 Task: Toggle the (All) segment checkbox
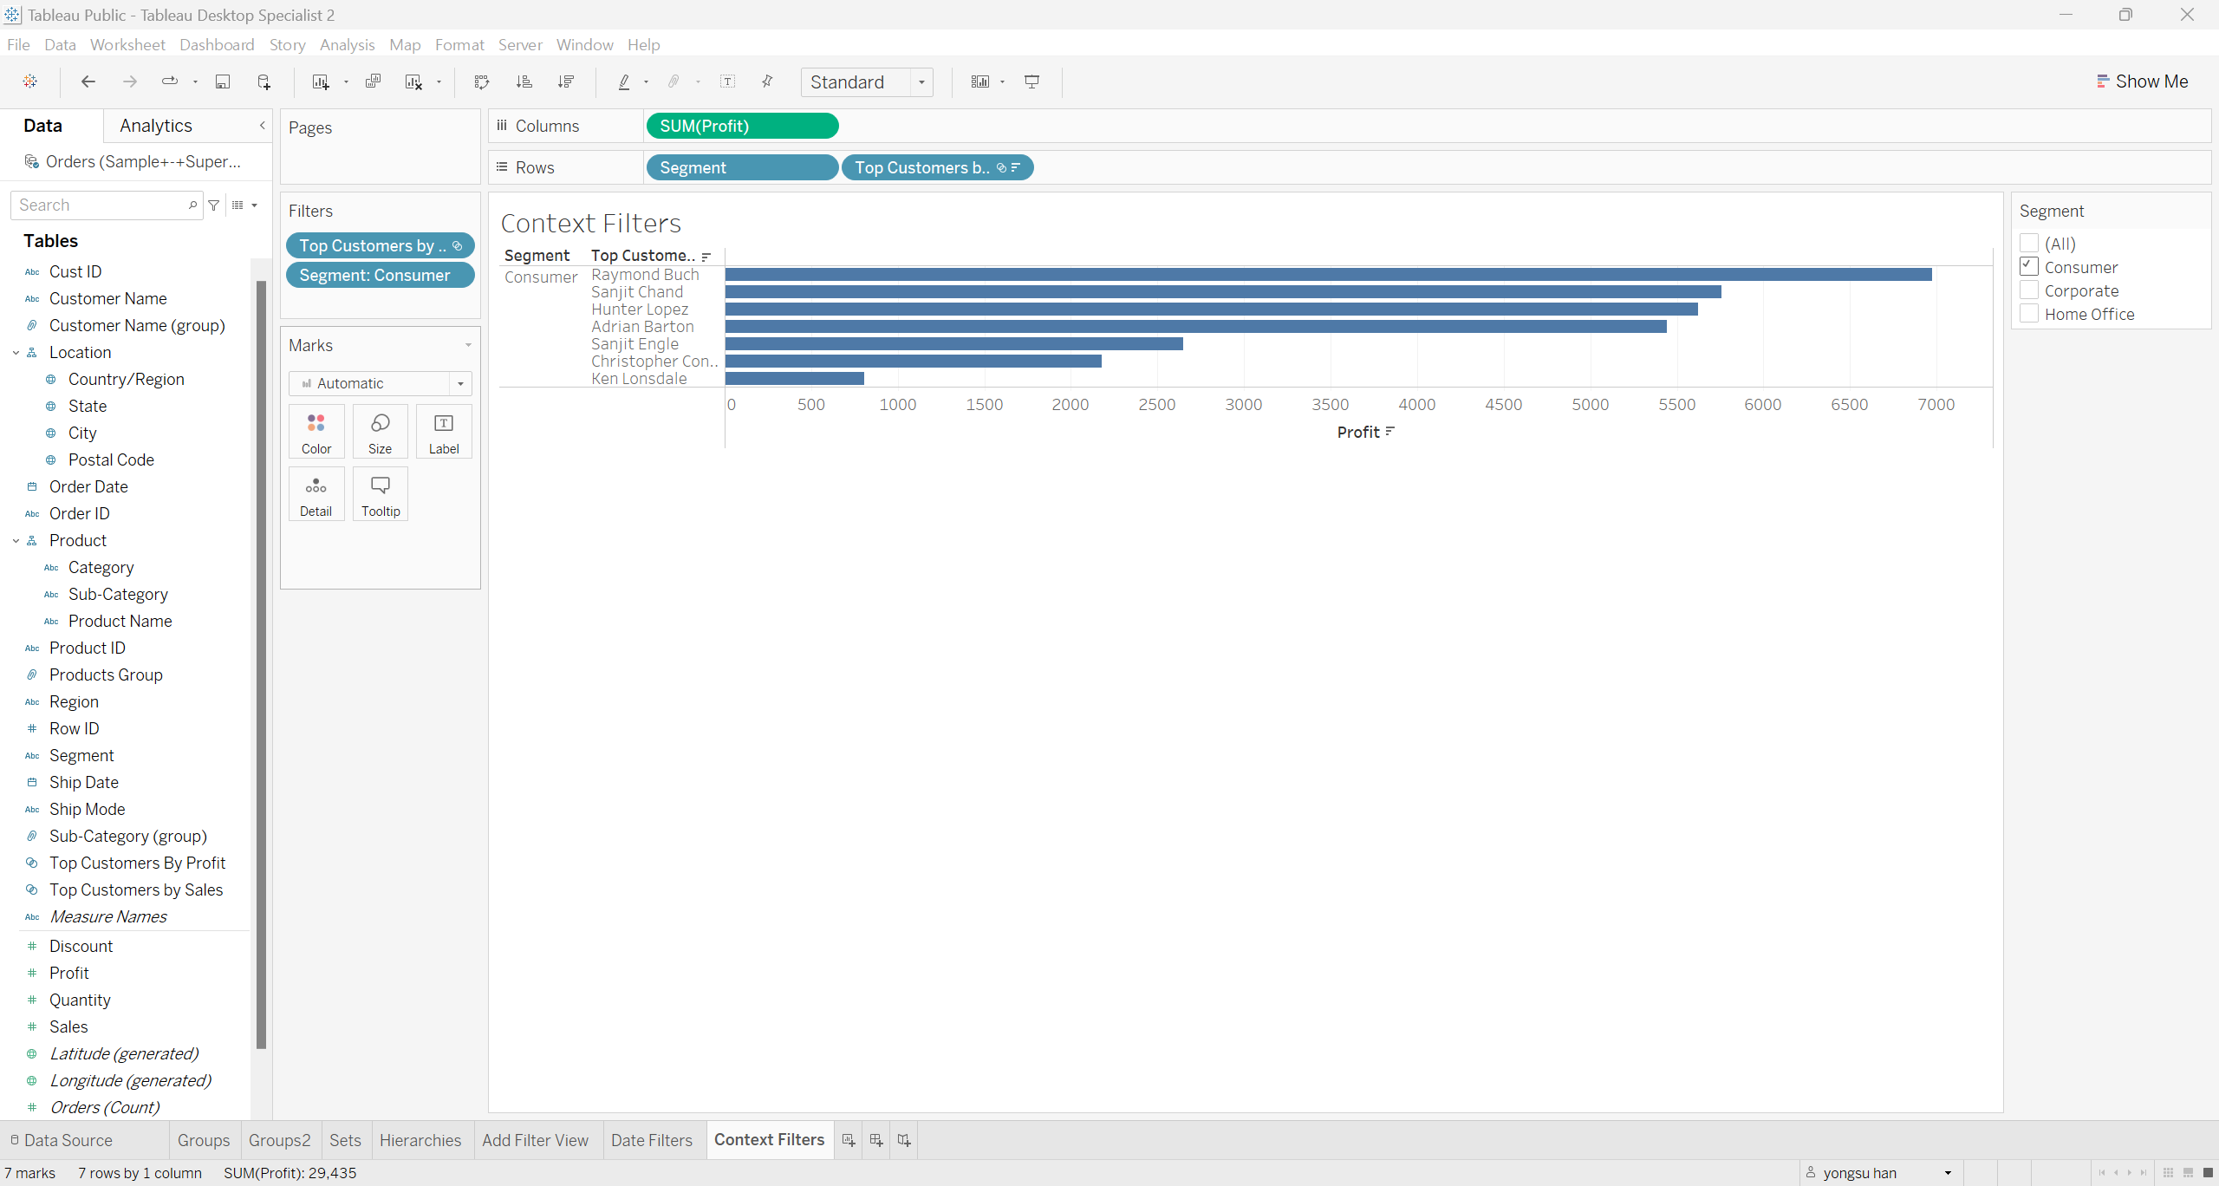pyautogui.click(x=2028, y=244)
